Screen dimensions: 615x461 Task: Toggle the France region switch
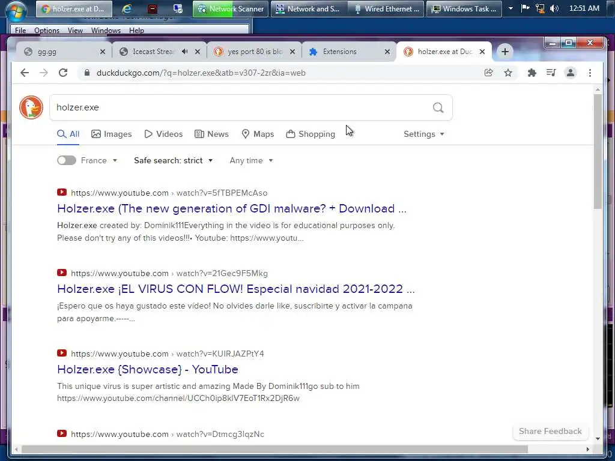pos(67,160)
